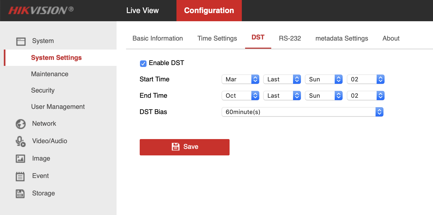Open the End Time hour dropdown
Screen dimensions: 433x215
pos(365,96)
